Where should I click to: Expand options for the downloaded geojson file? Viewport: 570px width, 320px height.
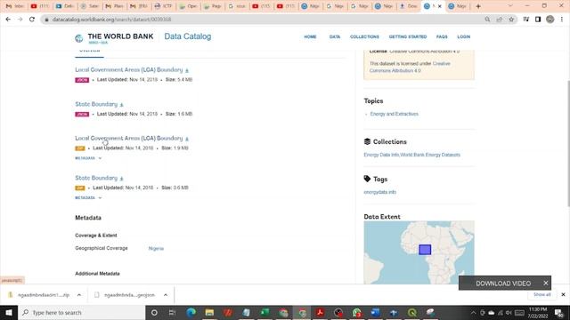(166, 295)
